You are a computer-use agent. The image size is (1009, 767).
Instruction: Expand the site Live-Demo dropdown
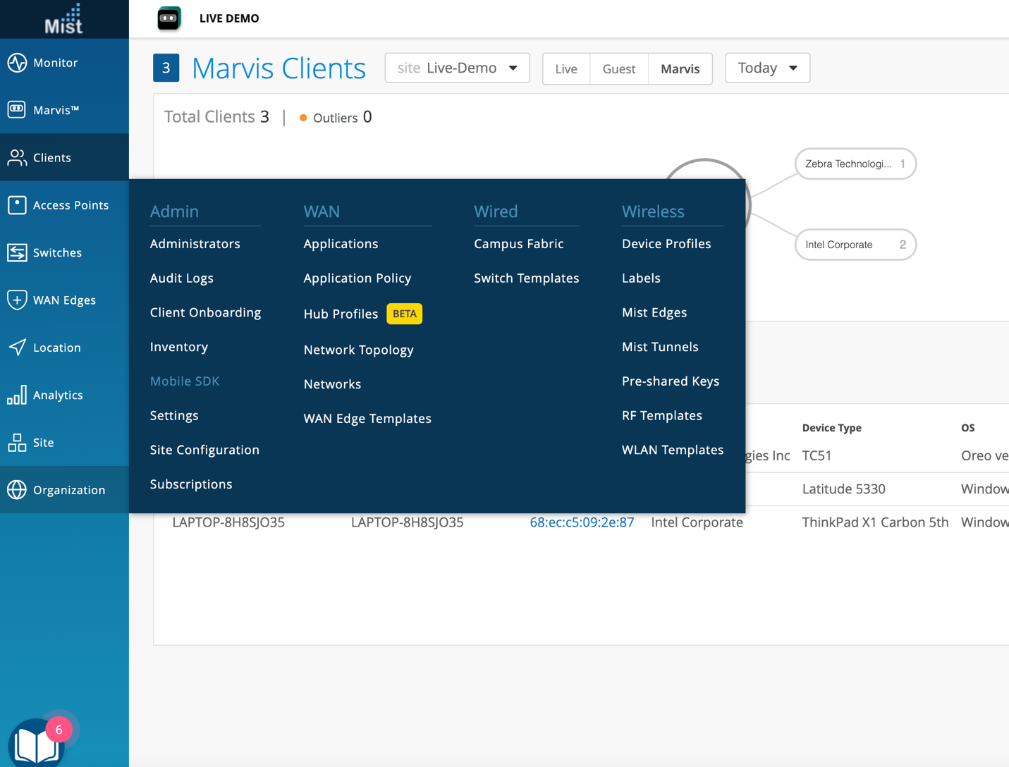pos(457,68)
